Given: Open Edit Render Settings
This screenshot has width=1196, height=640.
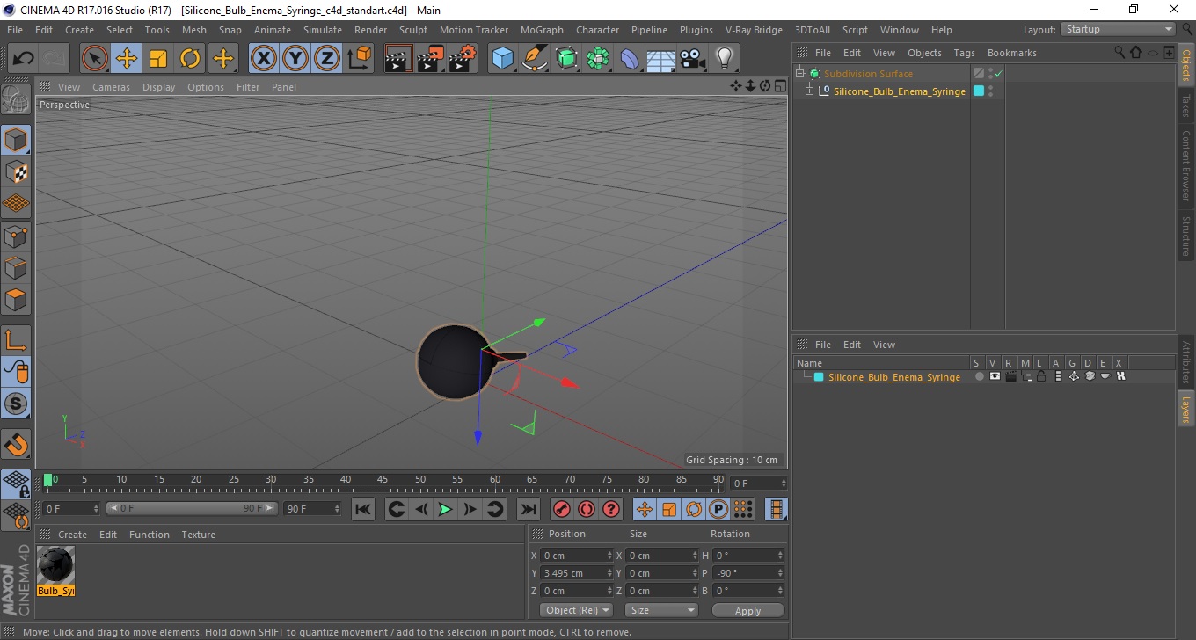Looking at the screenshot, I should tap(462, 59).
